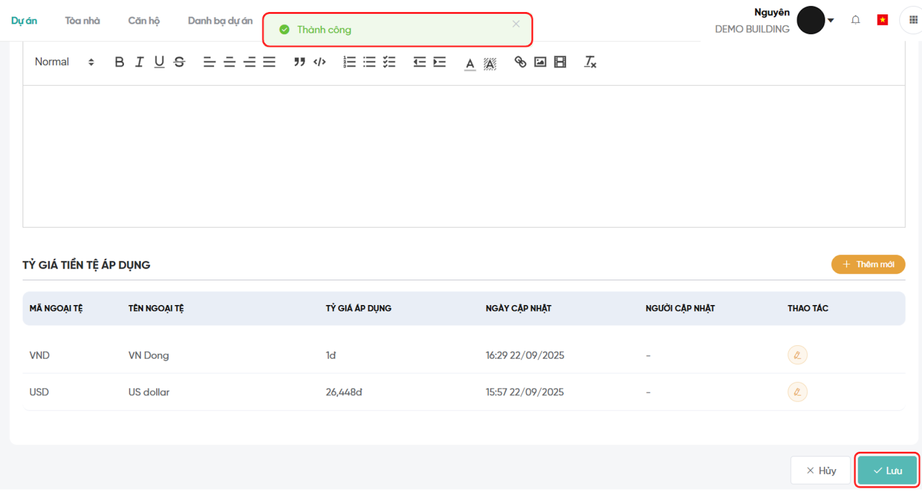The image size is (922, 495).
Task: Insert a blockquote
Action: (x=299, y=62)
